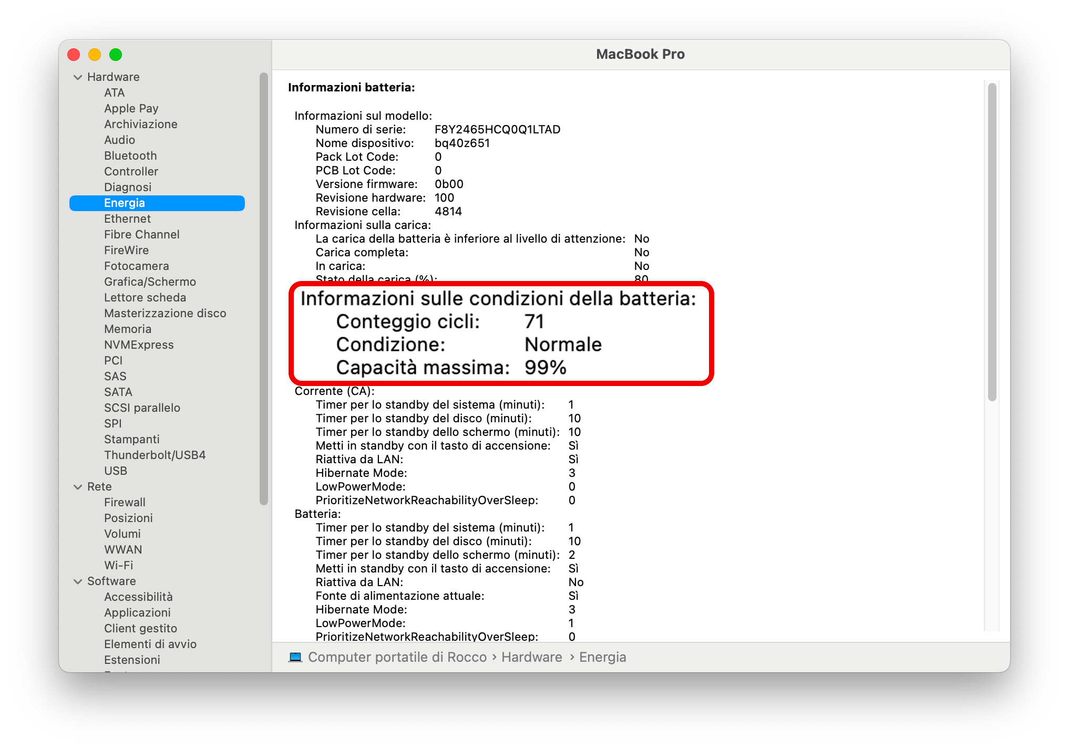
Task: Open USB hardware info
Action: tap(116, 471)
